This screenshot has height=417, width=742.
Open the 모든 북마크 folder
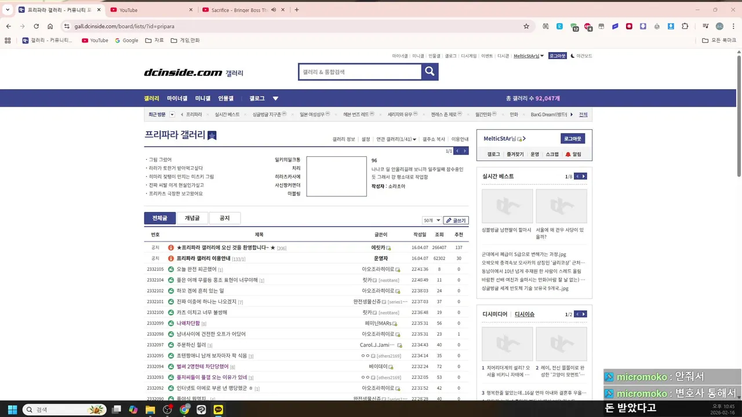719,41
